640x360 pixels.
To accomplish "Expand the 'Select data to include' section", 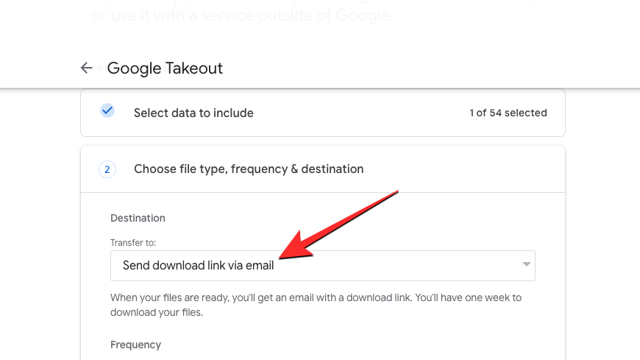I will (323, 113).
